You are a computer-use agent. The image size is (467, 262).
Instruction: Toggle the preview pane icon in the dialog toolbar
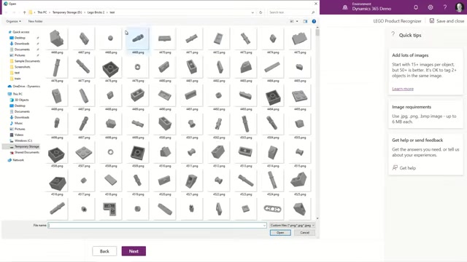(x=305, y=21)
